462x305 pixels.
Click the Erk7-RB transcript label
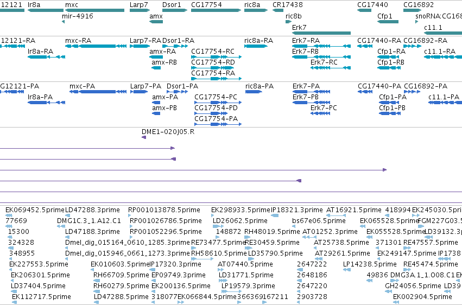click(305, 51)
